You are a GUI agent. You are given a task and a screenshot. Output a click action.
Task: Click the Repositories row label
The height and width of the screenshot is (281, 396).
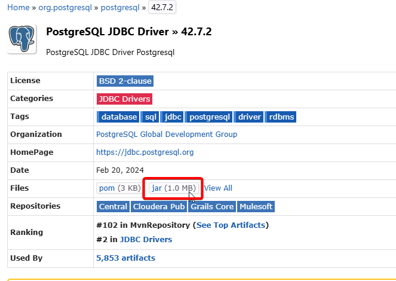tap(35, 206)
